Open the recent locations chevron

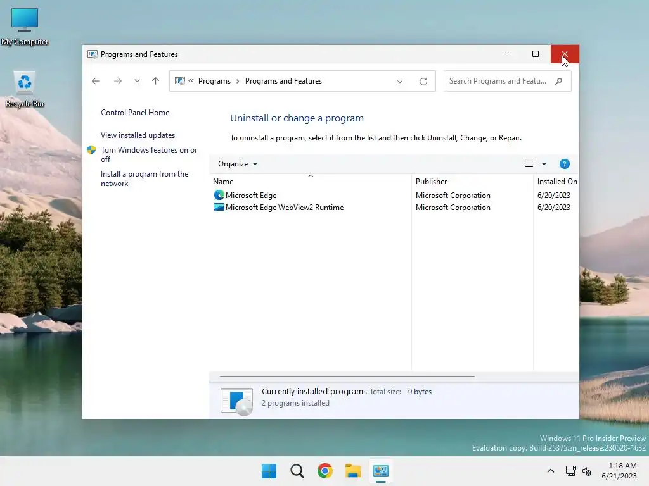pos(137,81)
